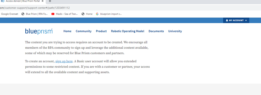Follow the "sign up here" link
The height and width of the screenshot is (95, 261).
click(x=64, y=61)
